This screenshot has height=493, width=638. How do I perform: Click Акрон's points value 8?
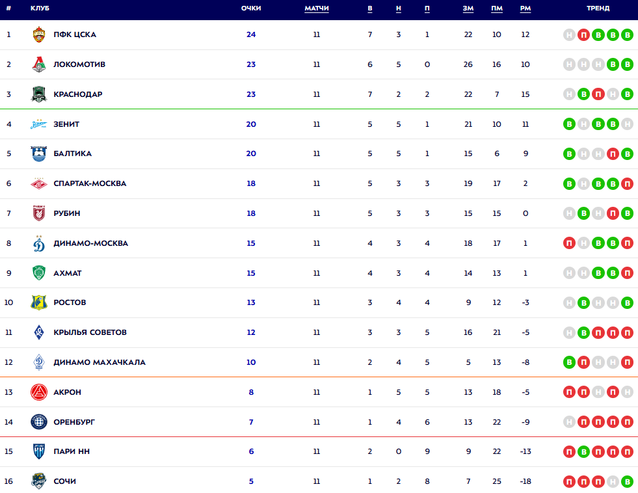click(251, 392)
